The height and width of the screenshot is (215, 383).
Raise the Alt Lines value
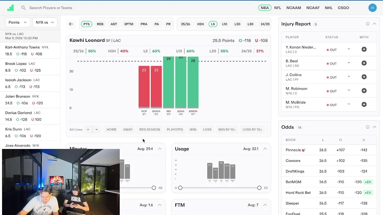coord(88,130)
